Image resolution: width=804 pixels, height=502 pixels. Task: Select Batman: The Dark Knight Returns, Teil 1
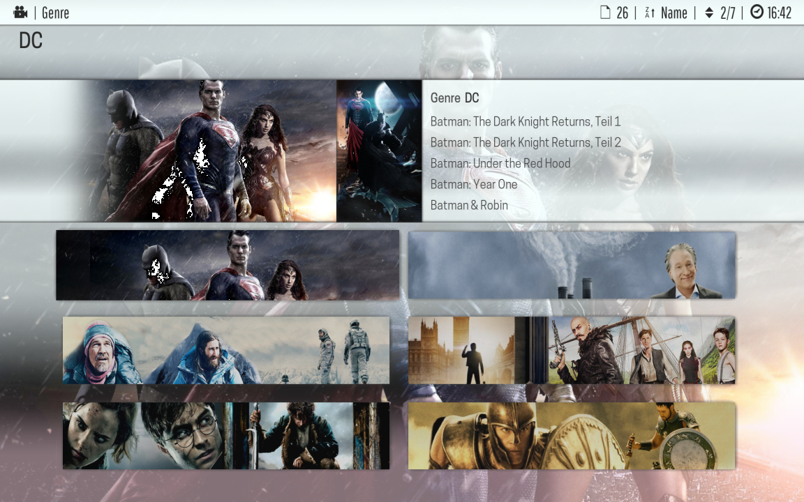tap(526, 121)
